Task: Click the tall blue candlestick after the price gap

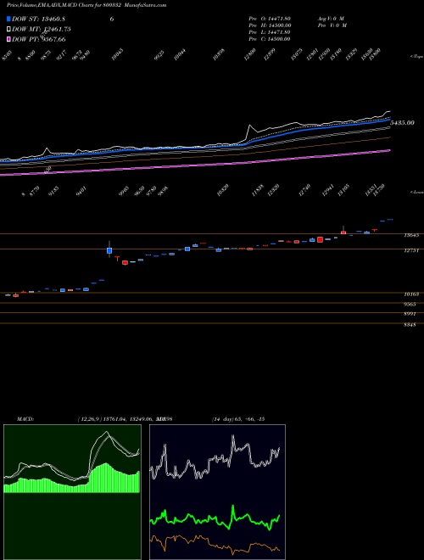Action: 109,250
